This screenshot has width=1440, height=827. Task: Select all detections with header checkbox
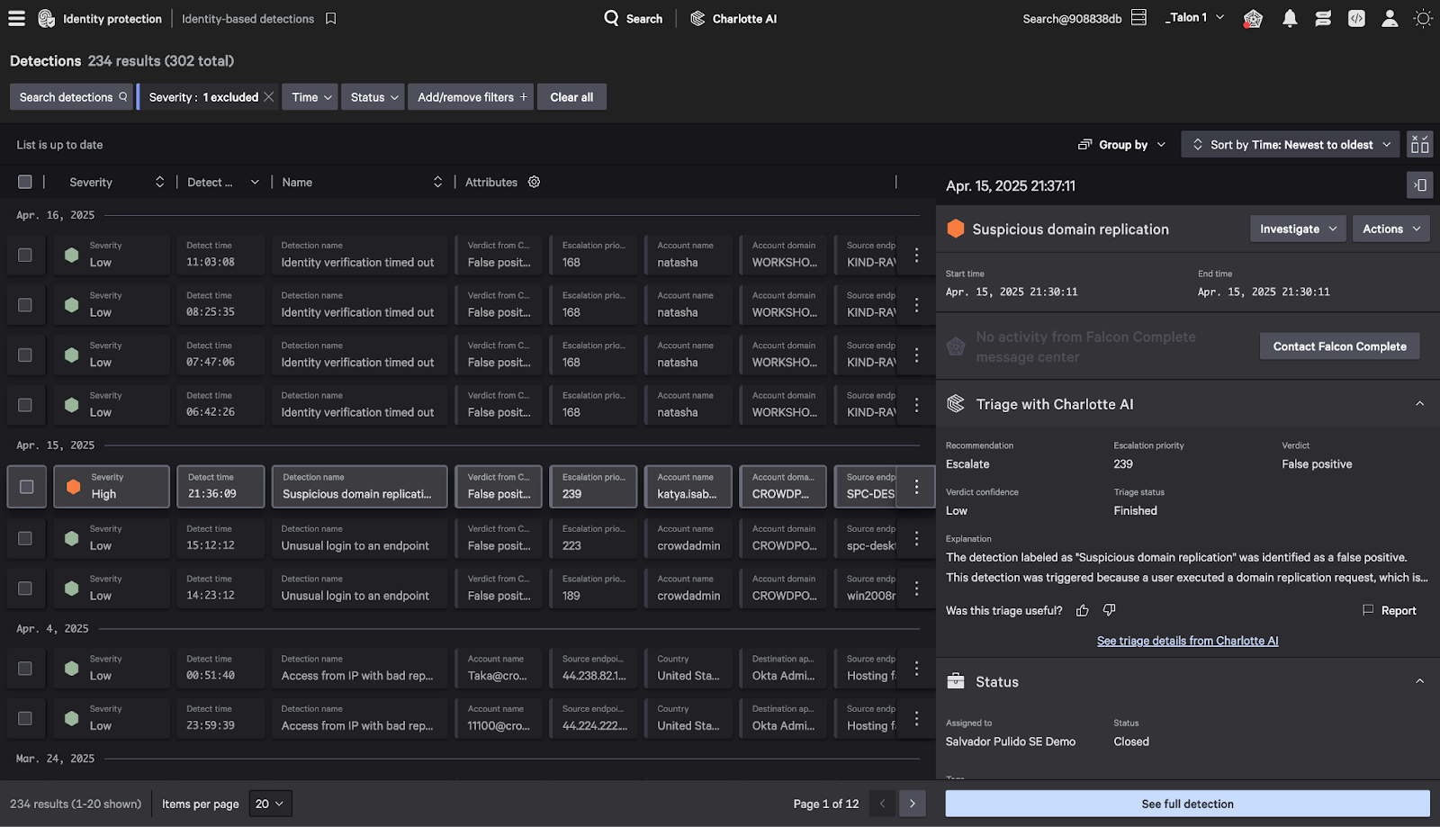coord(25,182)
